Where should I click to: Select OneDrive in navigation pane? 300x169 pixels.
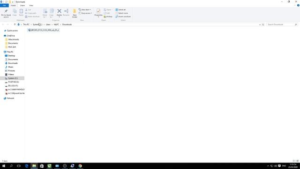11,36
